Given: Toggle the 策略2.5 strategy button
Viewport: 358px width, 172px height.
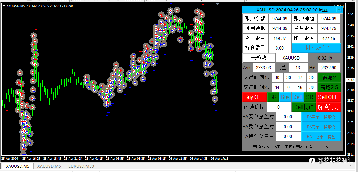Looking at the screenshot, I should pyautogui.click(x=329, y=87).
